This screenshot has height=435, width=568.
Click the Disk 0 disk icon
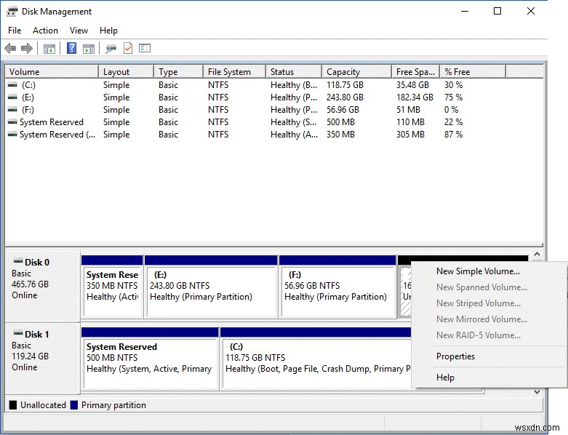[x=18, y=261]
